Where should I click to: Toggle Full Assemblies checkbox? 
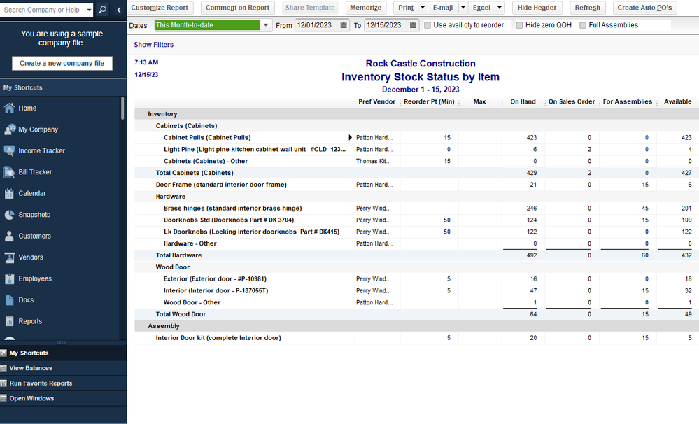coord(583,25)
